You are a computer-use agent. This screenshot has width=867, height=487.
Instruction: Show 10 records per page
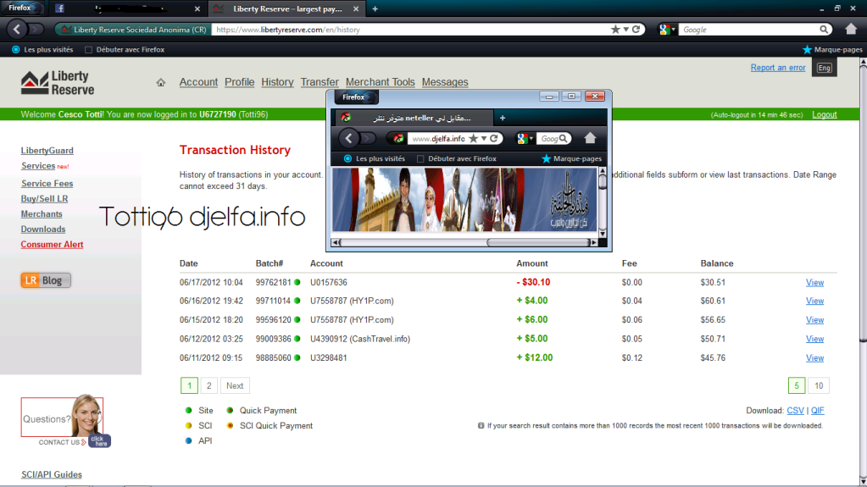[819, 386]
